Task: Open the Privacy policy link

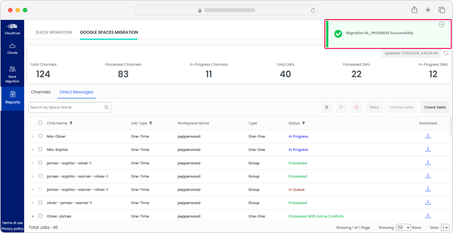Action: tap(13, 229)
